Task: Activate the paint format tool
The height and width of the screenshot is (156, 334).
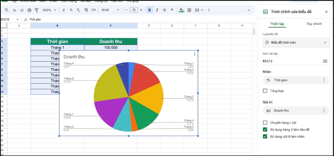Action: tap(37, 10)
